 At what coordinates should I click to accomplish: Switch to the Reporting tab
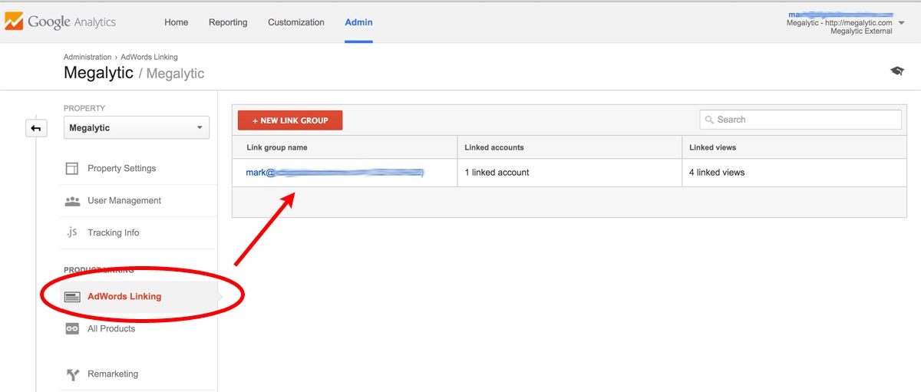coord(228,22)
